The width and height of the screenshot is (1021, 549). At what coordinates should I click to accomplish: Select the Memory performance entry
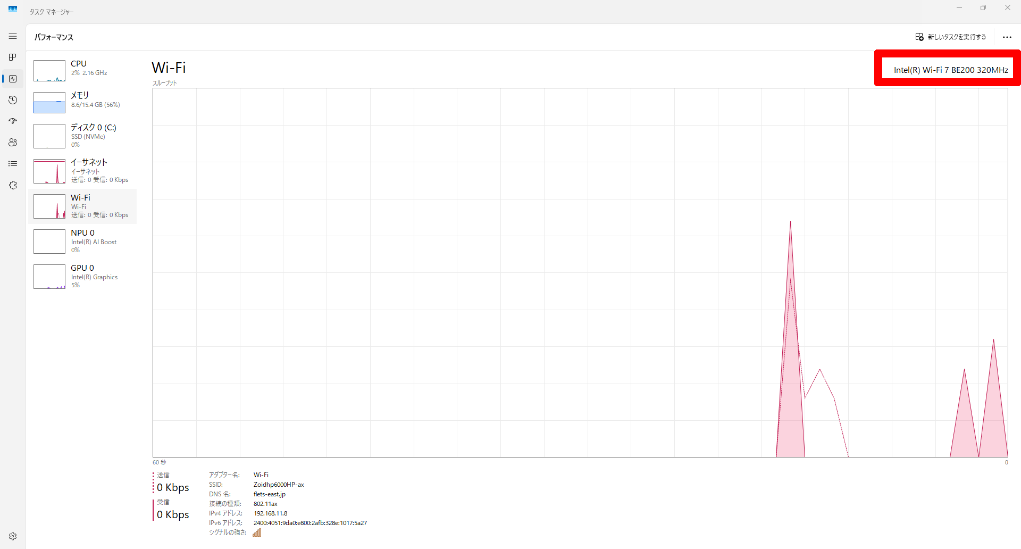click(x=82, y=102)
